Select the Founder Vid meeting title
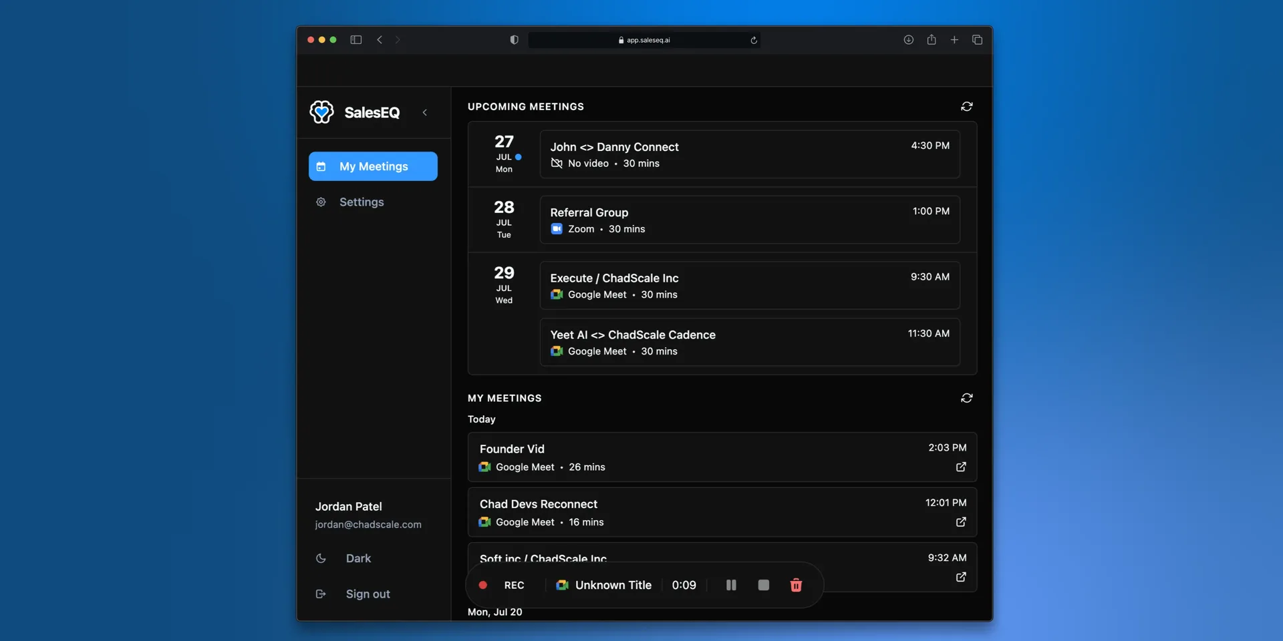Image resolution: width=1283 pixels, height=641 pixels. pyautogui.click(x=512, y=449)
